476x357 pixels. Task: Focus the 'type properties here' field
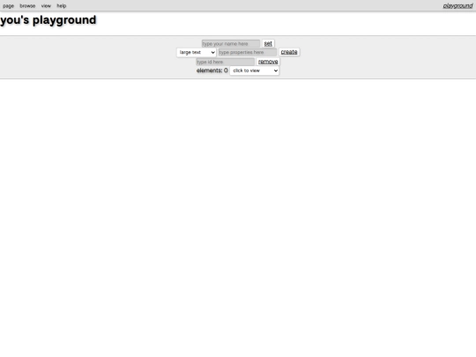coord(248,52)
